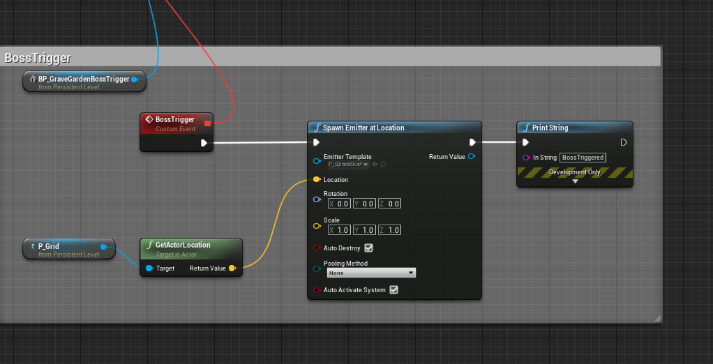This screenshot has height=364, width=713.
Task: Click the Emitter Template input pin
Action: click(x=317, y=161)
